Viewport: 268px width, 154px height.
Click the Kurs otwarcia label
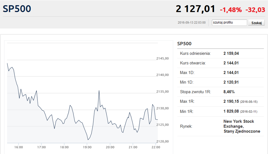click(x=193, y=63)
